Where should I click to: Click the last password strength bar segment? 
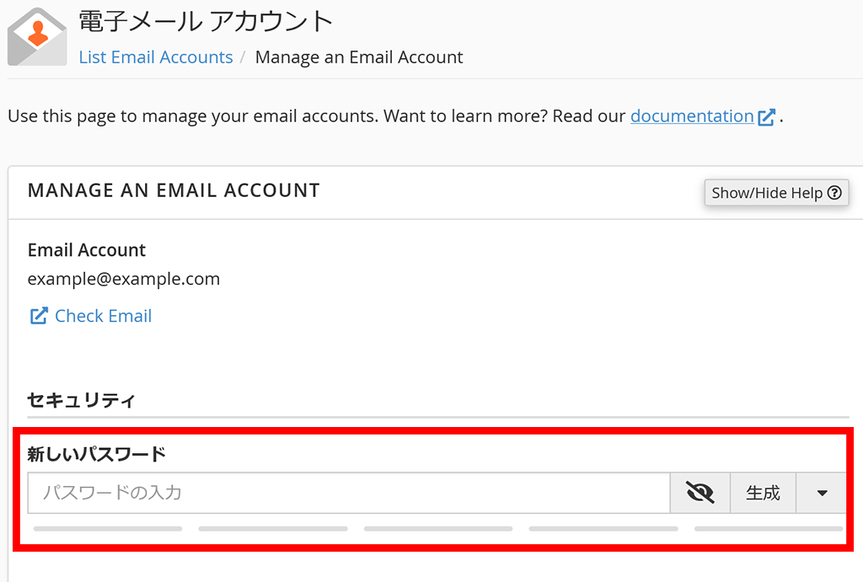[x=769, y=529]
